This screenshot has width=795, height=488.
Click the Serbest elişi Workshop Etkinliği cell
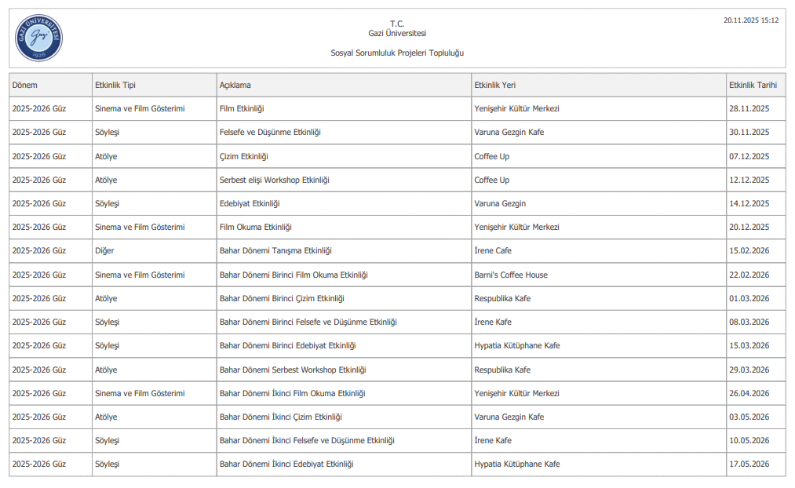pyautogui.click(x=274, y=180)
